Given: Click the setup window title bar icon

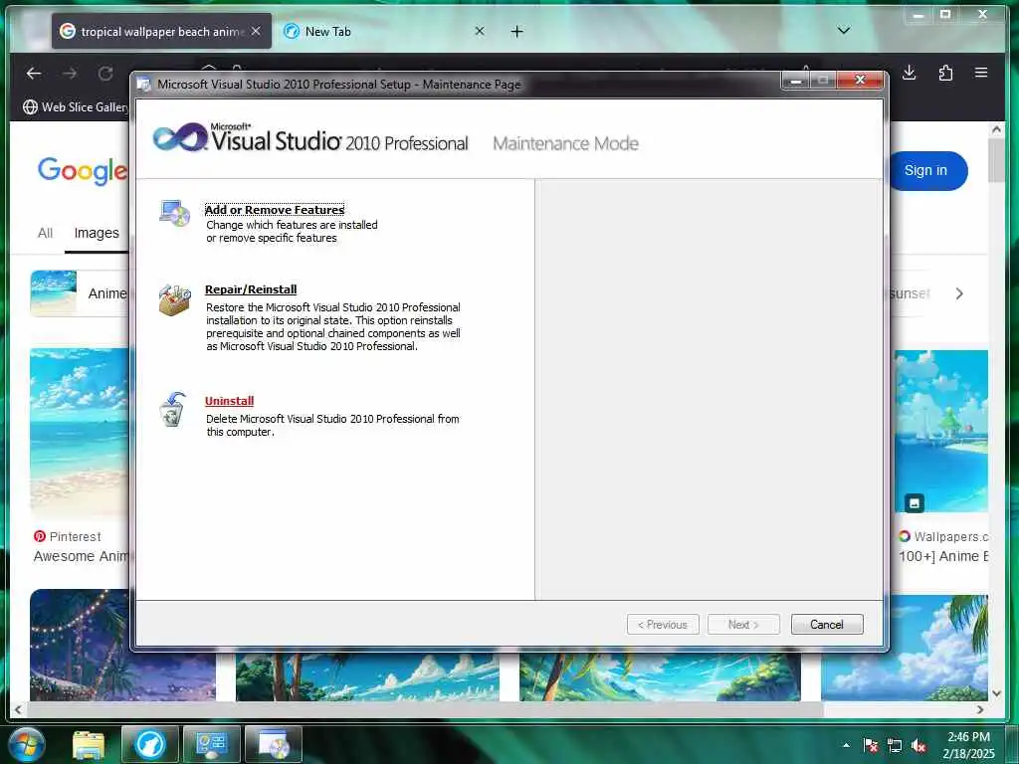Looking at the screenshot, I should 143,85.
